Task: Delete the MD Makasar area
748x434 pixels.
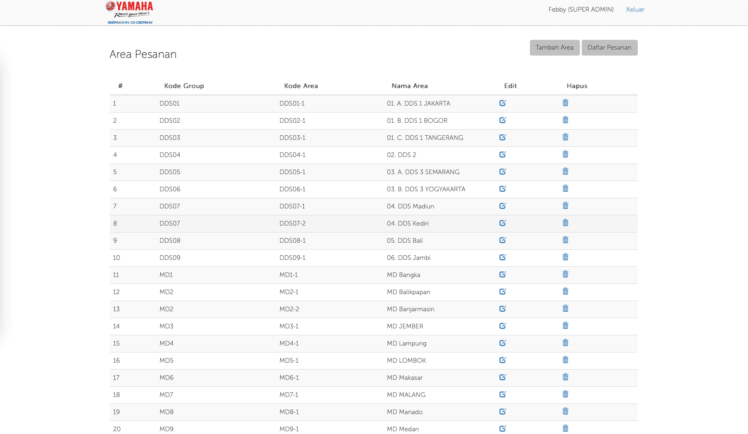Action: click(566, 377)
